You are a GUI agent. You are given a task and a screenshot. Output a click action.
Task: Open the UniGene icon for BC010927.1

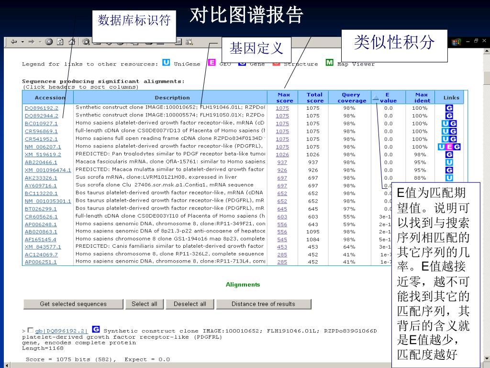tap(445, 124)
